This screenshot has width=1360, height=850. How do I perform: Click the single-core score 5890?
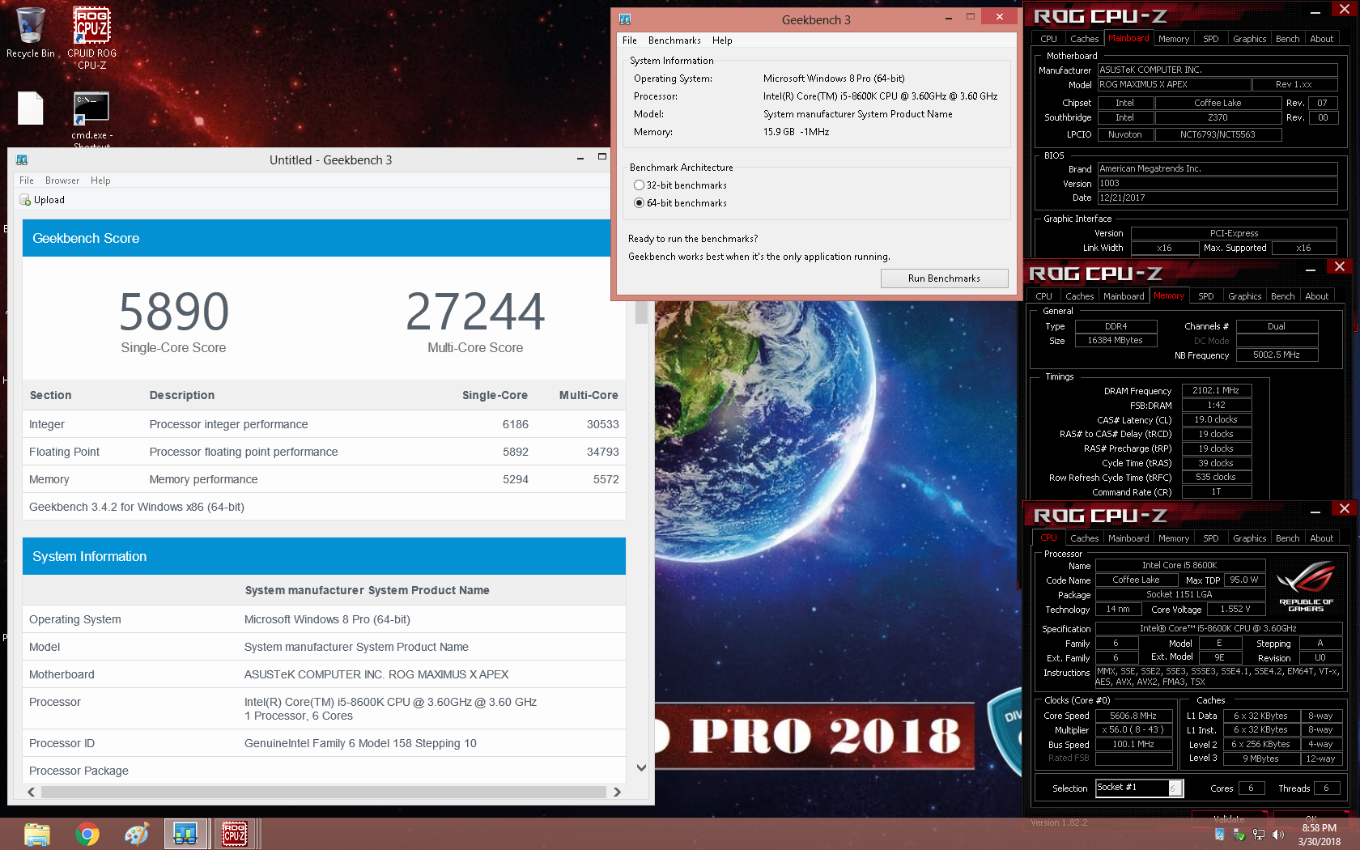pos(173,312)
